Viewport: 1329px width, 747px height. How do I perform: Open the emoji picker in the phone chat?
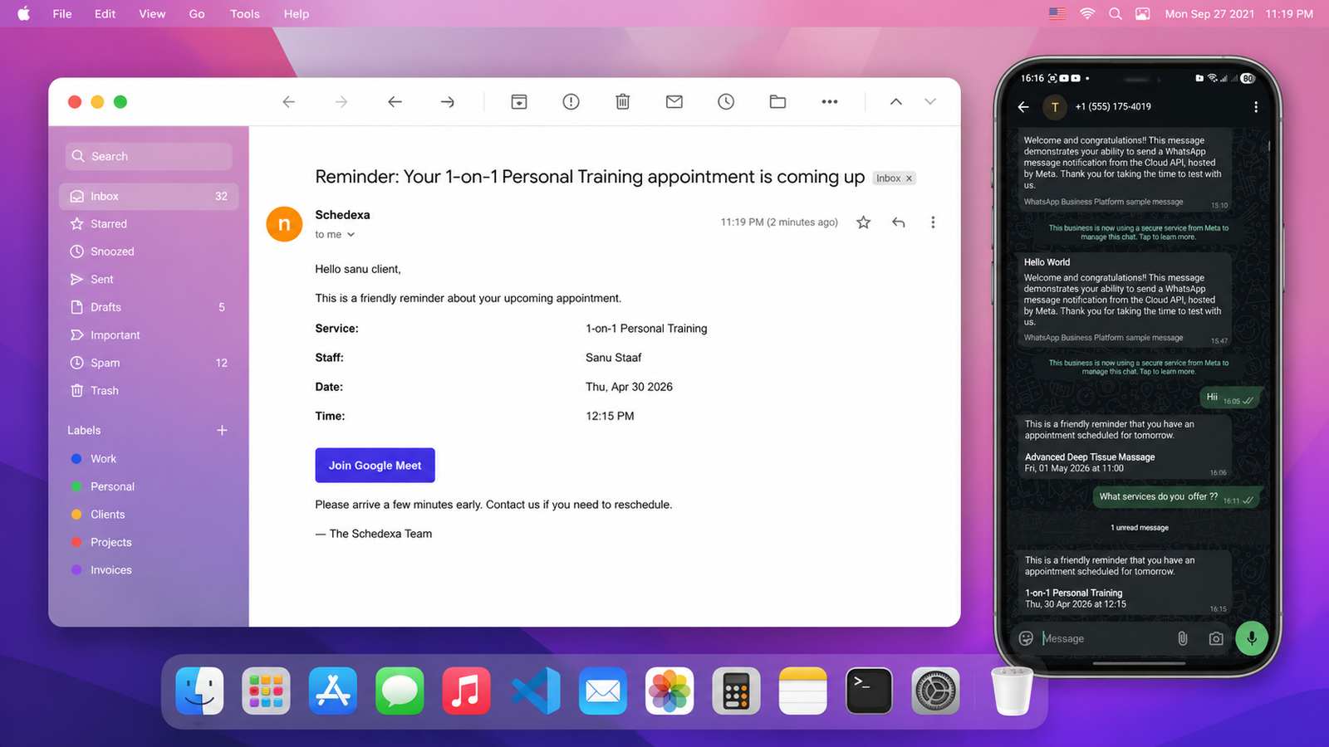pos(1027,638)
